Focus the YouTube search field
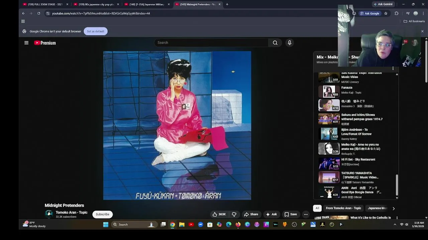The height and width of the screenshot is (240, 428). coord(211,43)
